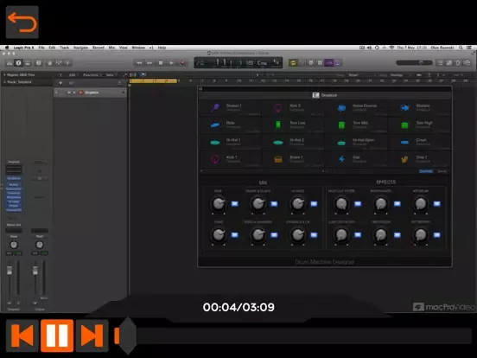477x358 pixels.
Task: Skip to previous video with orange button
Action: click(22, 336)
